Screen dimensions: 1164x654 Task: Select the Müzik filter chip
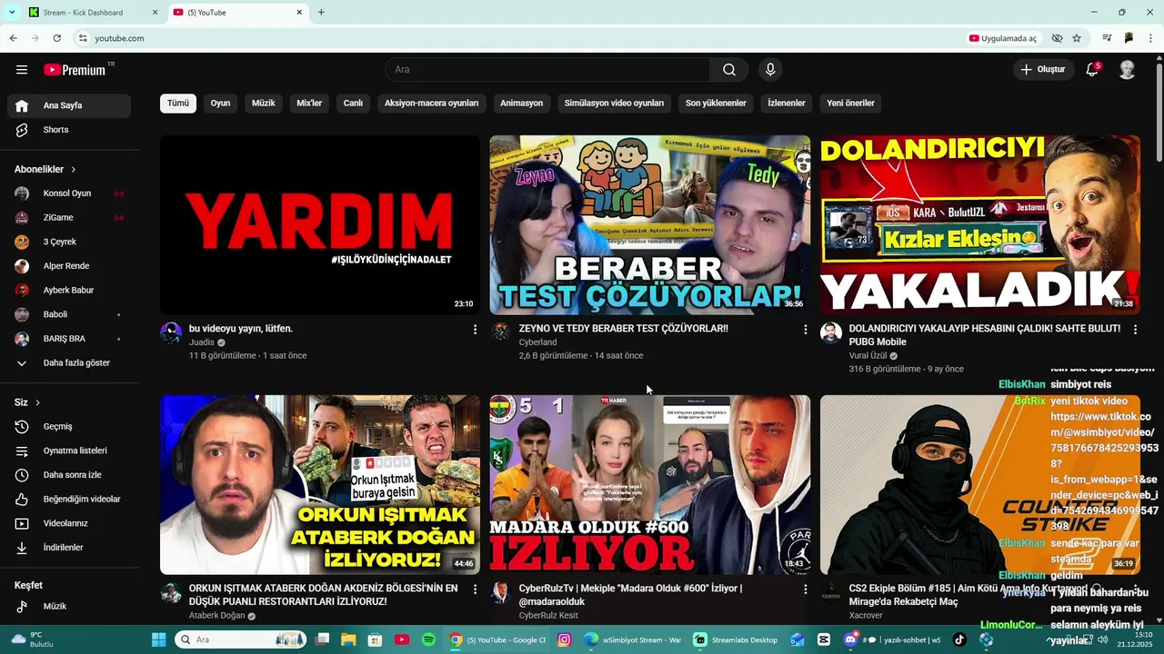pos(263,104)
